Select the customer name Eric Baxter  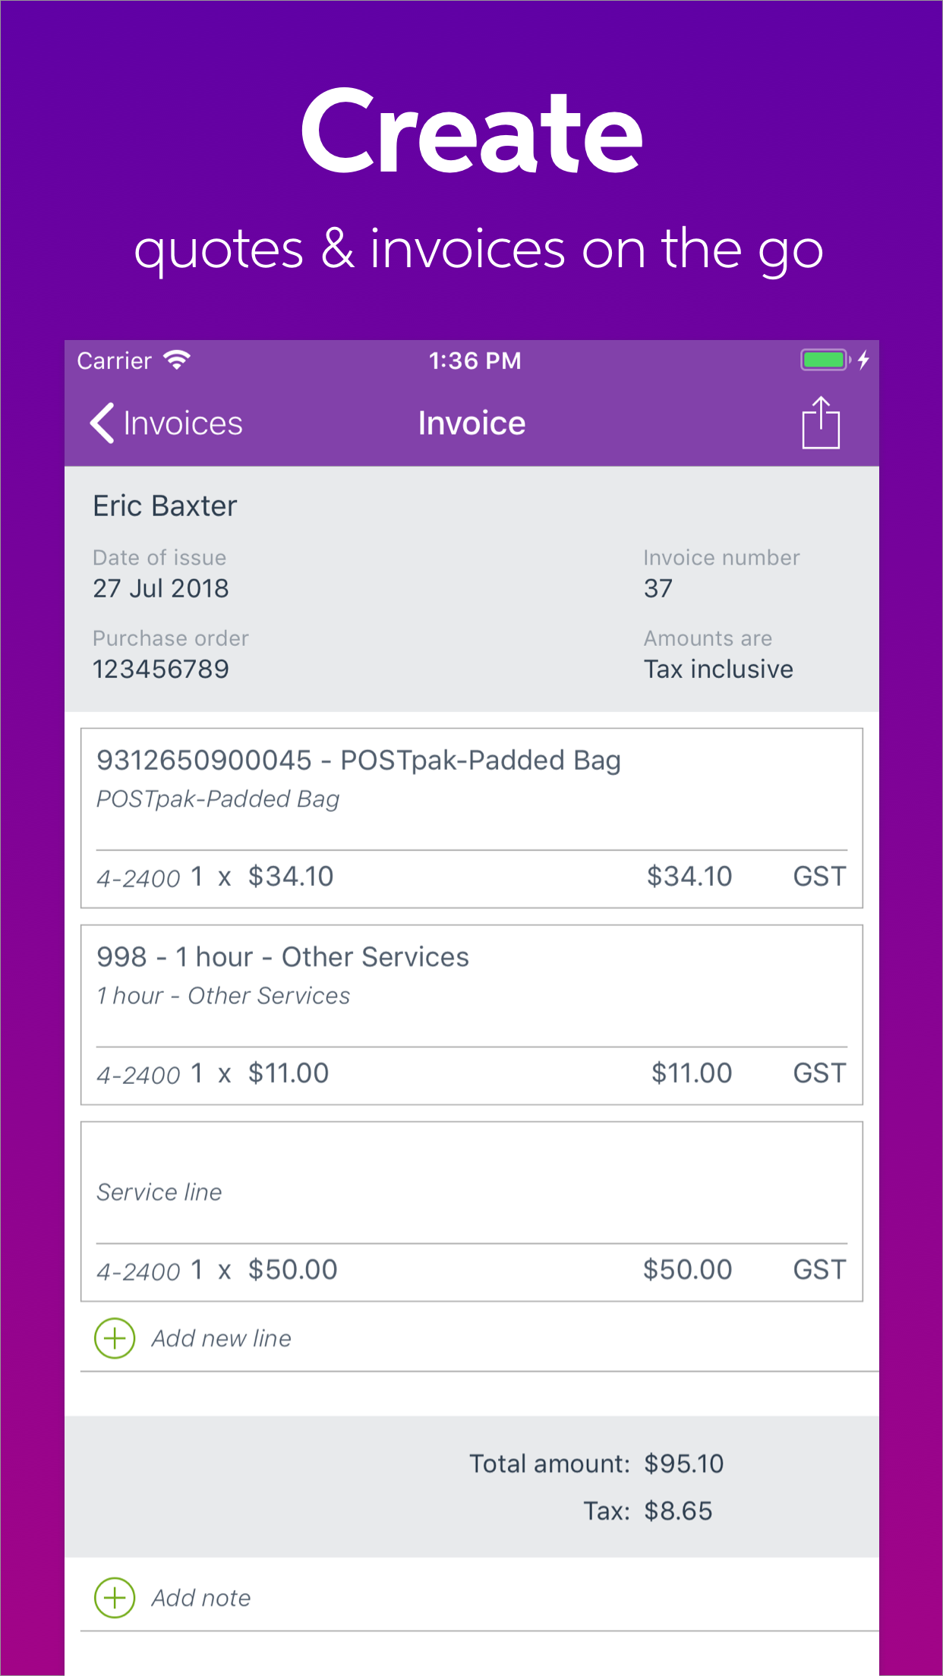pyautogui.click(x=165, y=506)
